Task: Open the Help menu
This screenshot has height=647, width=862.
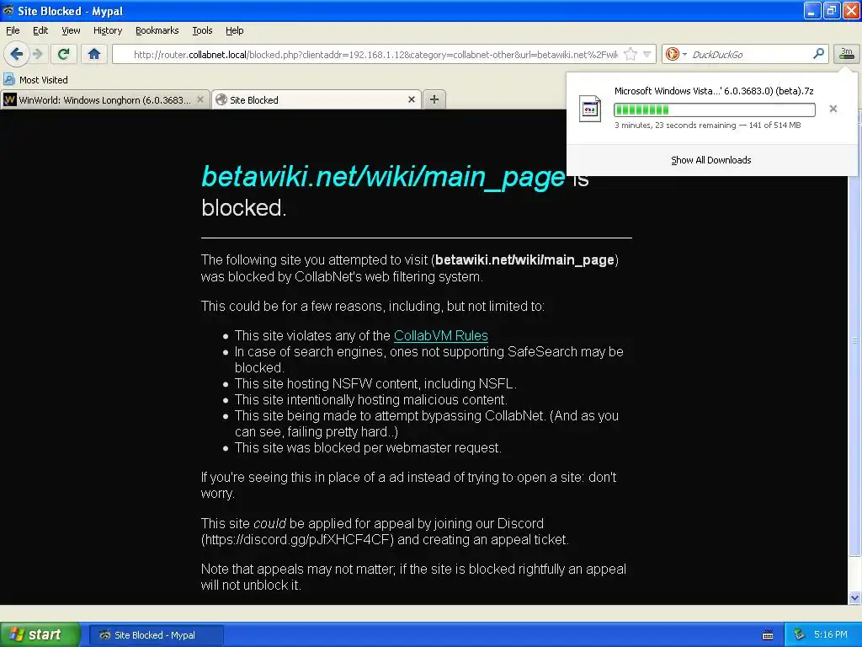Action: pos(234,30)
